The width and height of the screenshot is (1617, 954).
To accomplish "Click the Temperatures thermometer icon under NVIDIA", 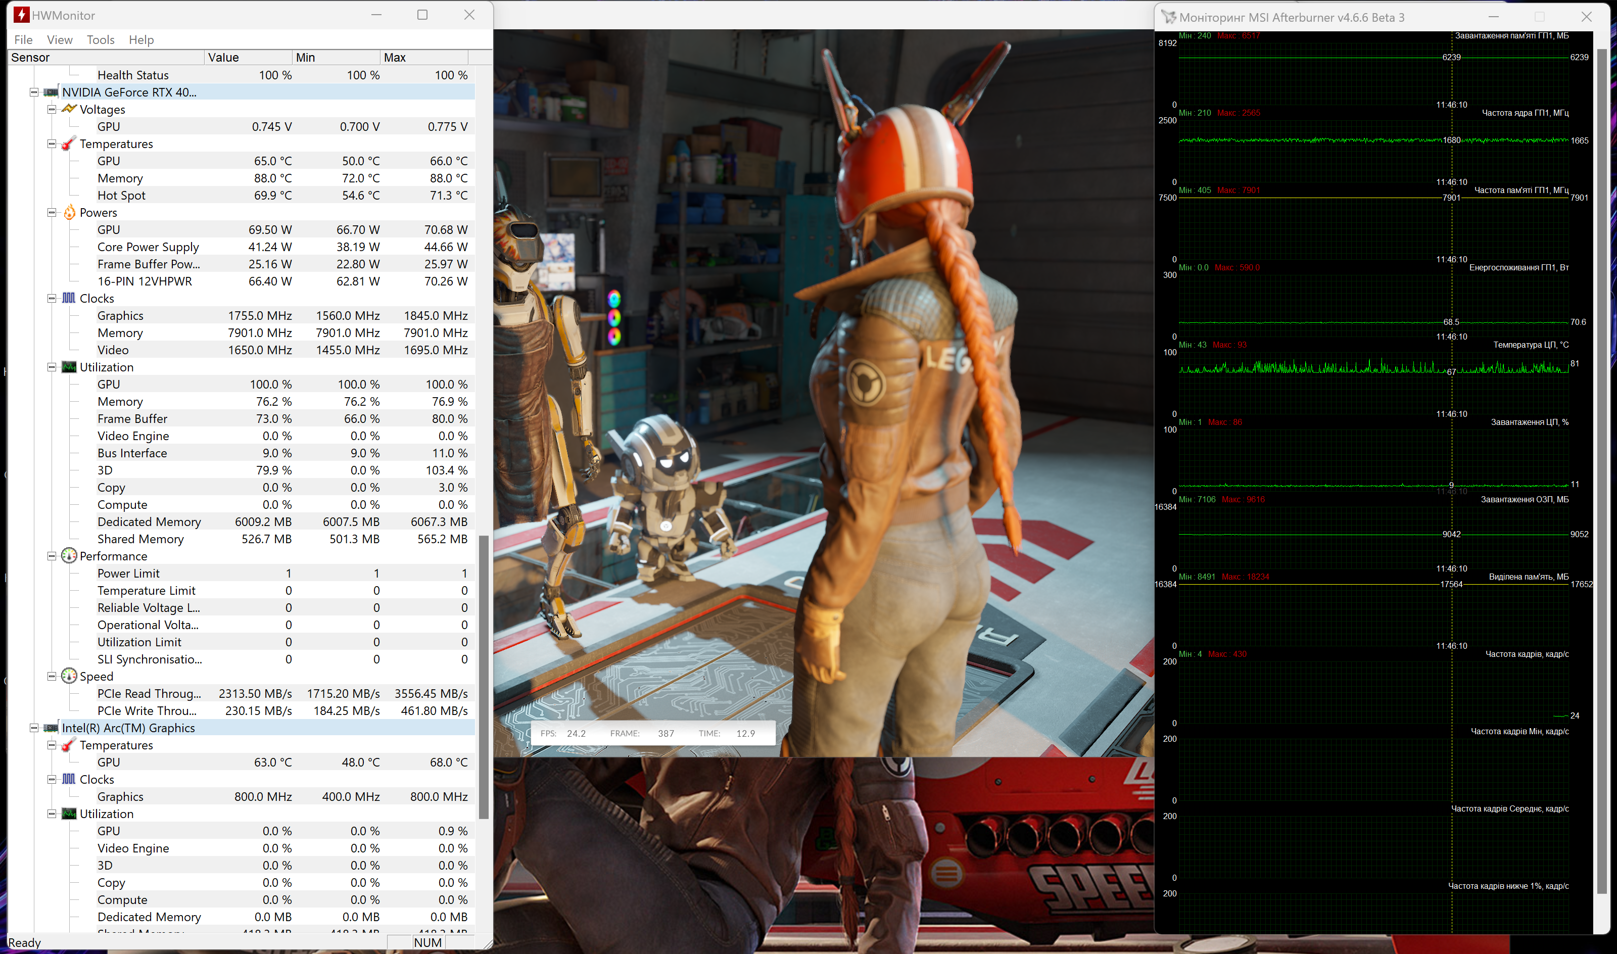I will [x=69, y=144].
